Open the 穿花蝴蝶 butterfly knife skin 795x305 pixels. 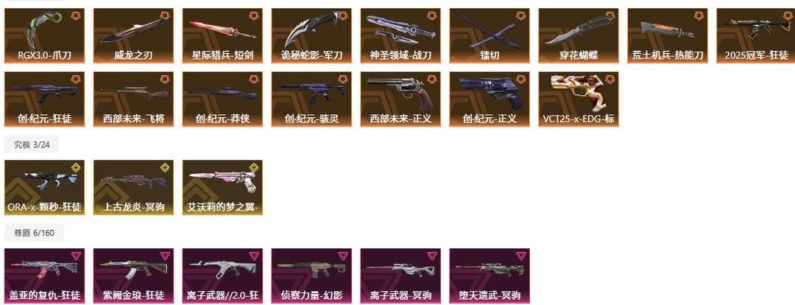click(579, 35)
